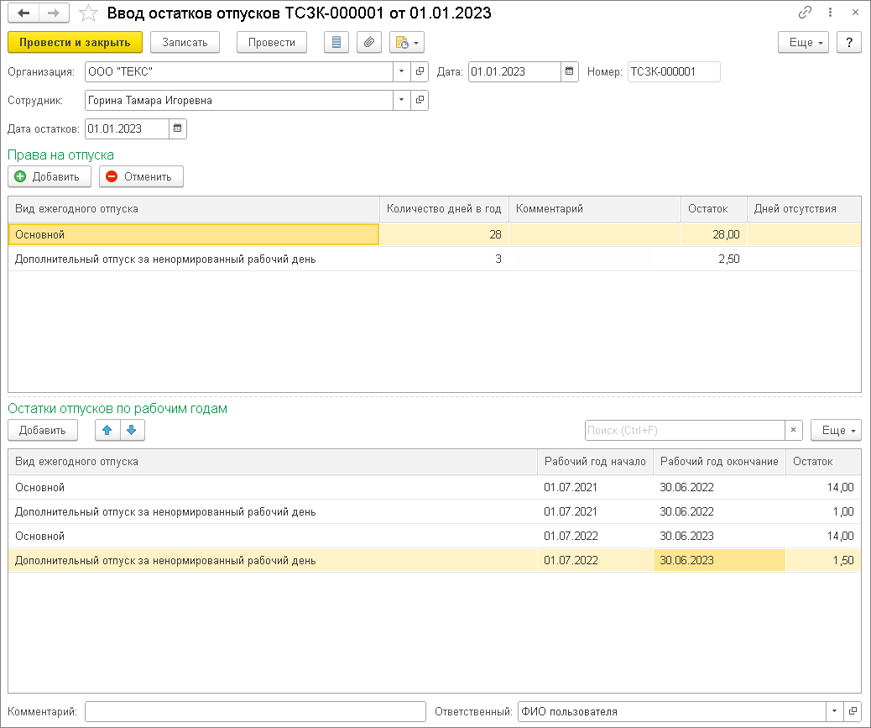871x728 pixels.
Task: Expand the Сотрудник dropdown list
Action: (x=402, y=101)
